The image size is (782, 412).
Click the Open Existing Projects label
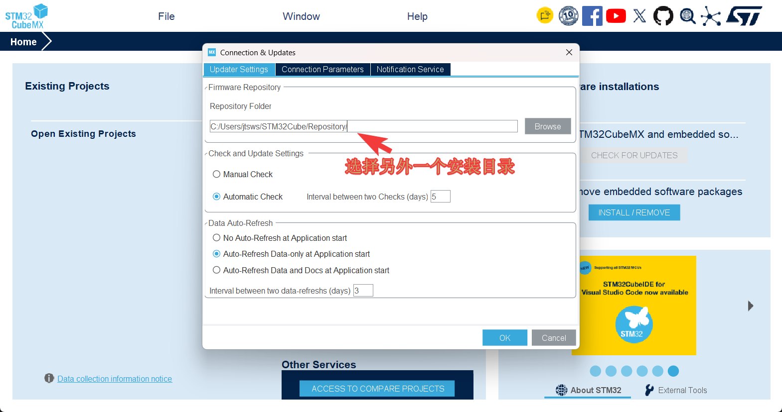[83, 134]
